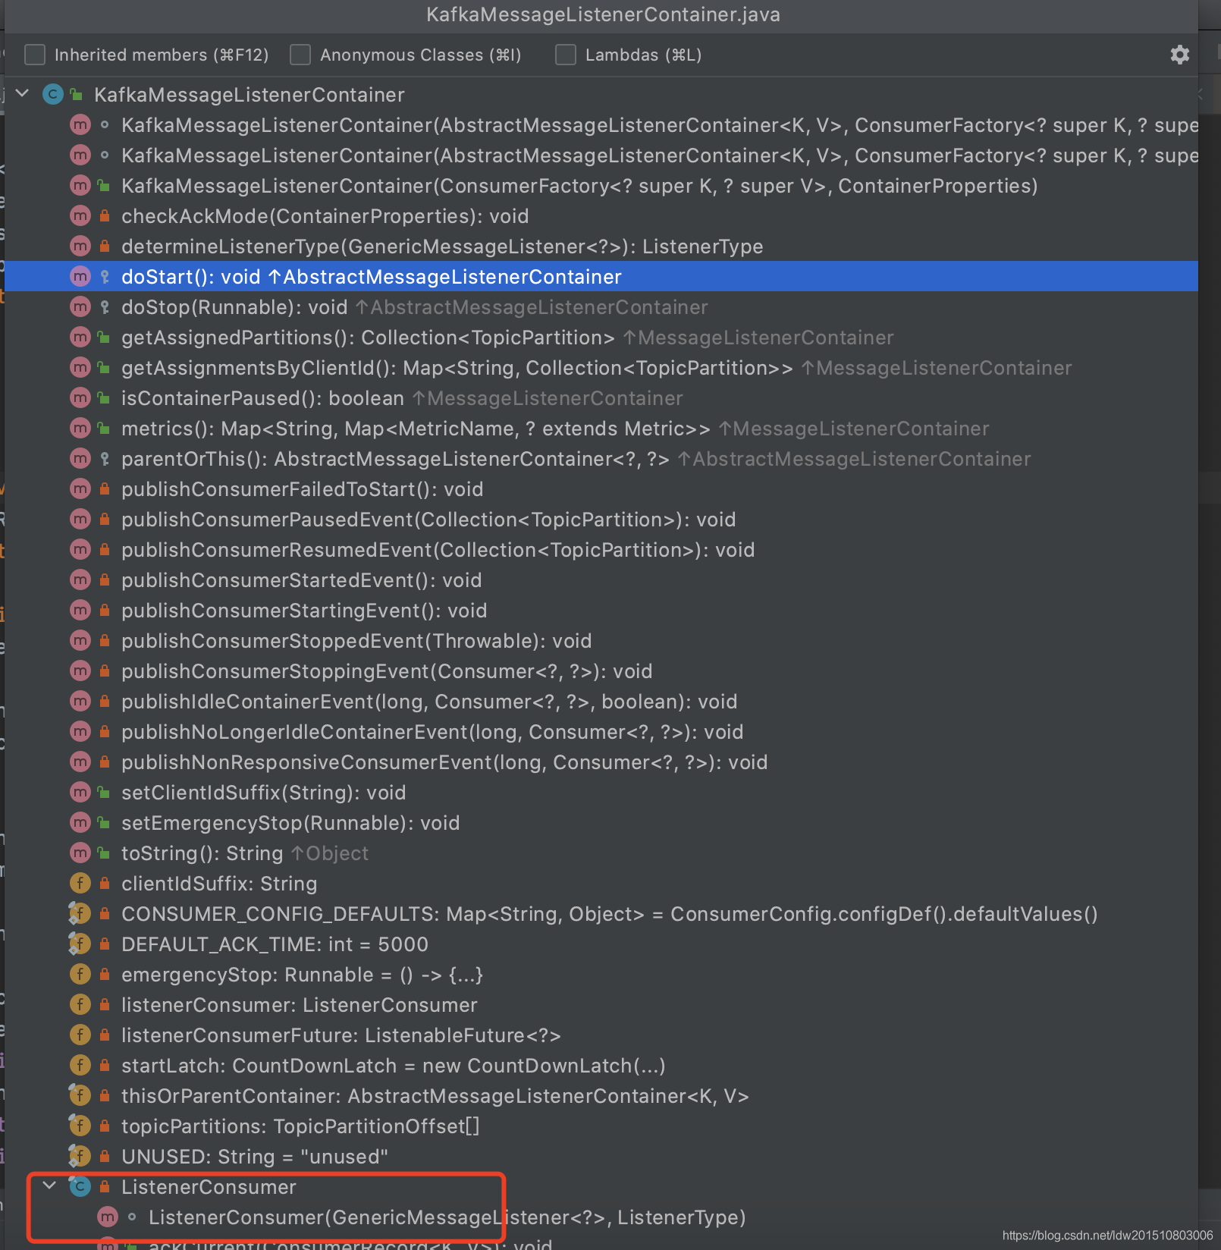Image resolution: width=1221 pixels, height=1250 pixels.
Task: Click the class icon beside ListenerConsumer
Action: (x=80, y=1186)
